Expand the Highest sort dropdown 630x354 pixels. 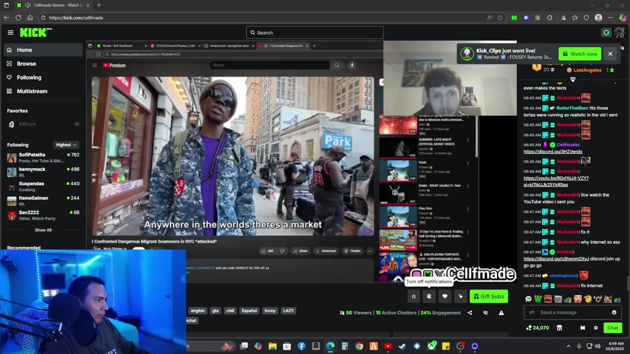click(x=66, y=145)
